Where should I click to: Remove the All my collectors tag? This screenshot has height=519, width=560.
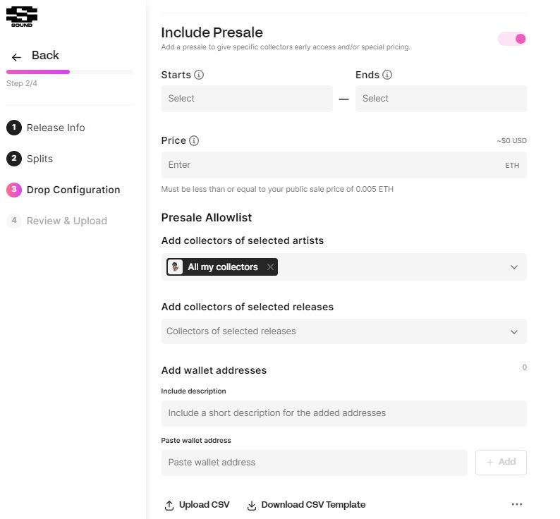(x=270, y=267)
